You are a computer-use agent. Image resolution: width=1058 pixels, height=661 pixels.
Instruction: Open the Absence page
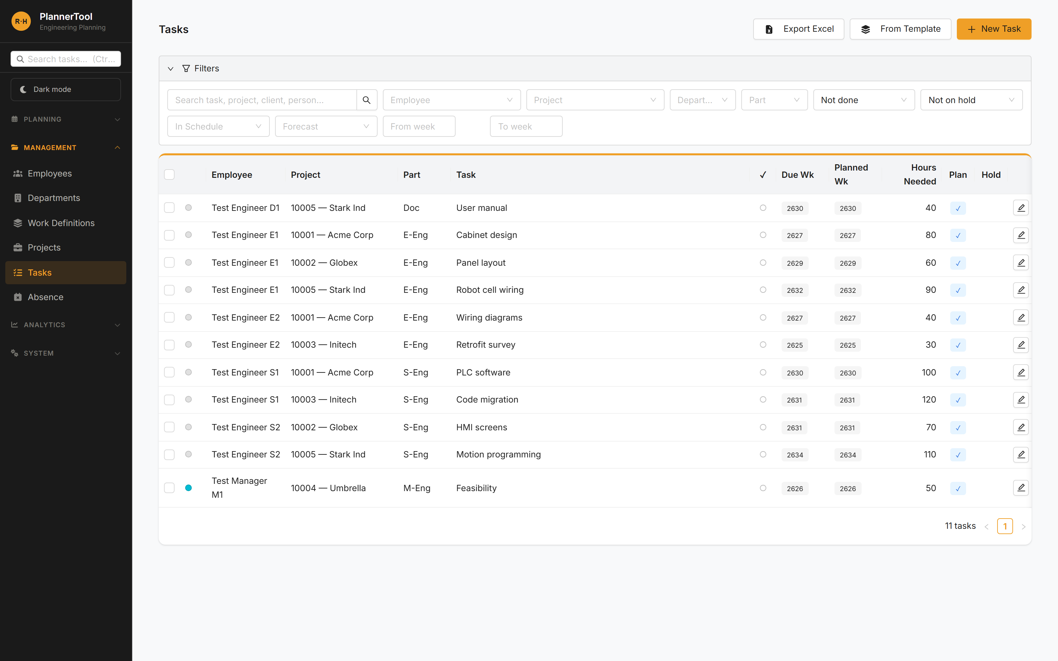(x=65, y=297)
